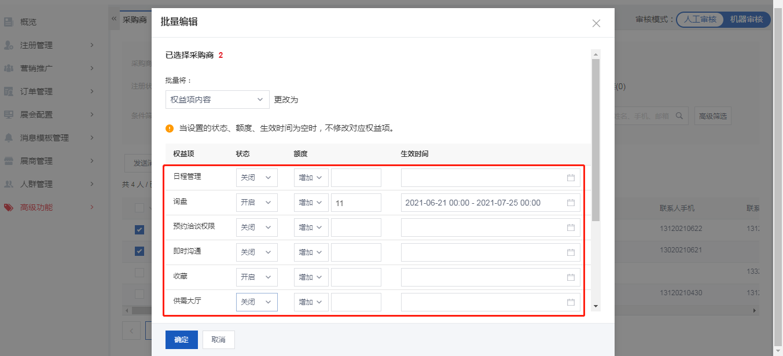The image size is (783, 356).
Task: Click the 联系人手机 column header
Action: (x=677, y=208)
